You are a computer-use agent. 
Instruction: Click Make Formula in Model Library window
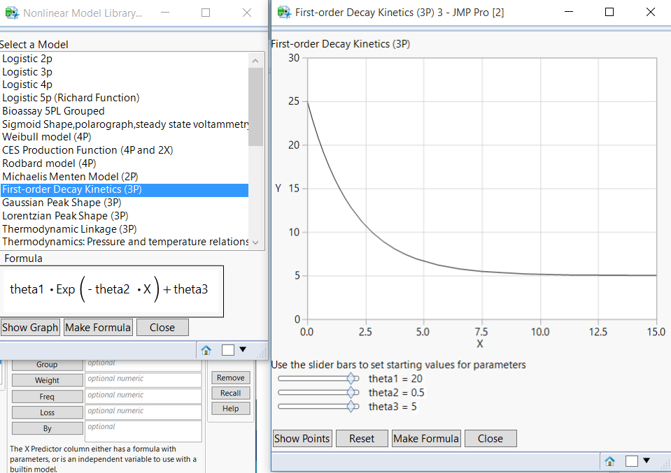[98, 327]
